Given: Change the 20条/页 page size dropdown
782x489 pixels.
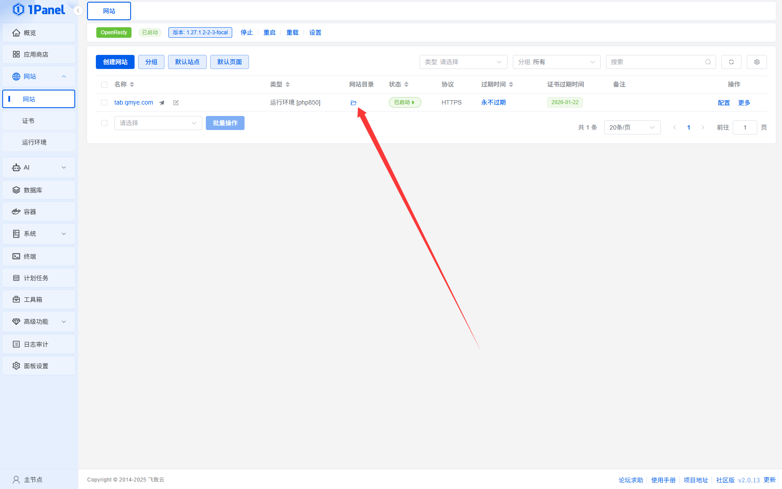Looking at the screenshot, I should tap(632, 127).
